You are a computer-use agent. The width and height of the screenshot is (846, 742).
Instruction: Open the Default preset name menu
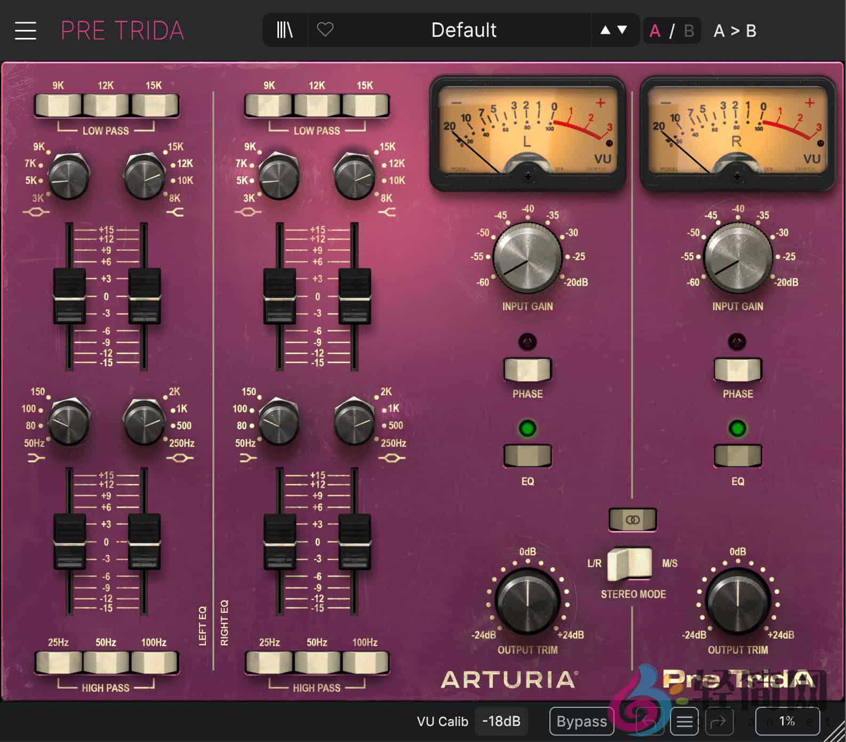pyautogui.click(x=463, y=30)
